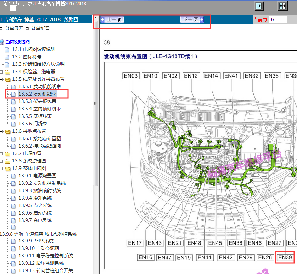Open 13.5.5 底板线束
297x274 pixels.
tap(35, 116)
